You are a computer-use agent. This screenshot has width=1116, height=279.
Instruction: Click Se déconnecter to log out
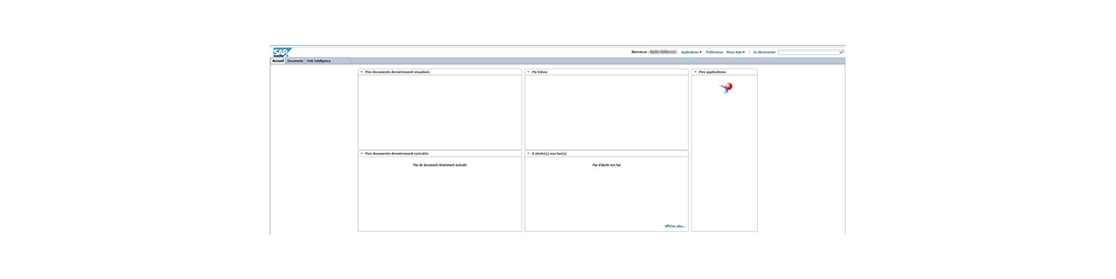[x=764, y=52]
